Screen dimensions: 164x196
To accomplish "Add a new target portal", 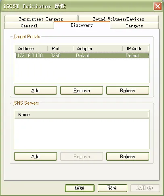I will pyautogui.click(x=36, y=91).
